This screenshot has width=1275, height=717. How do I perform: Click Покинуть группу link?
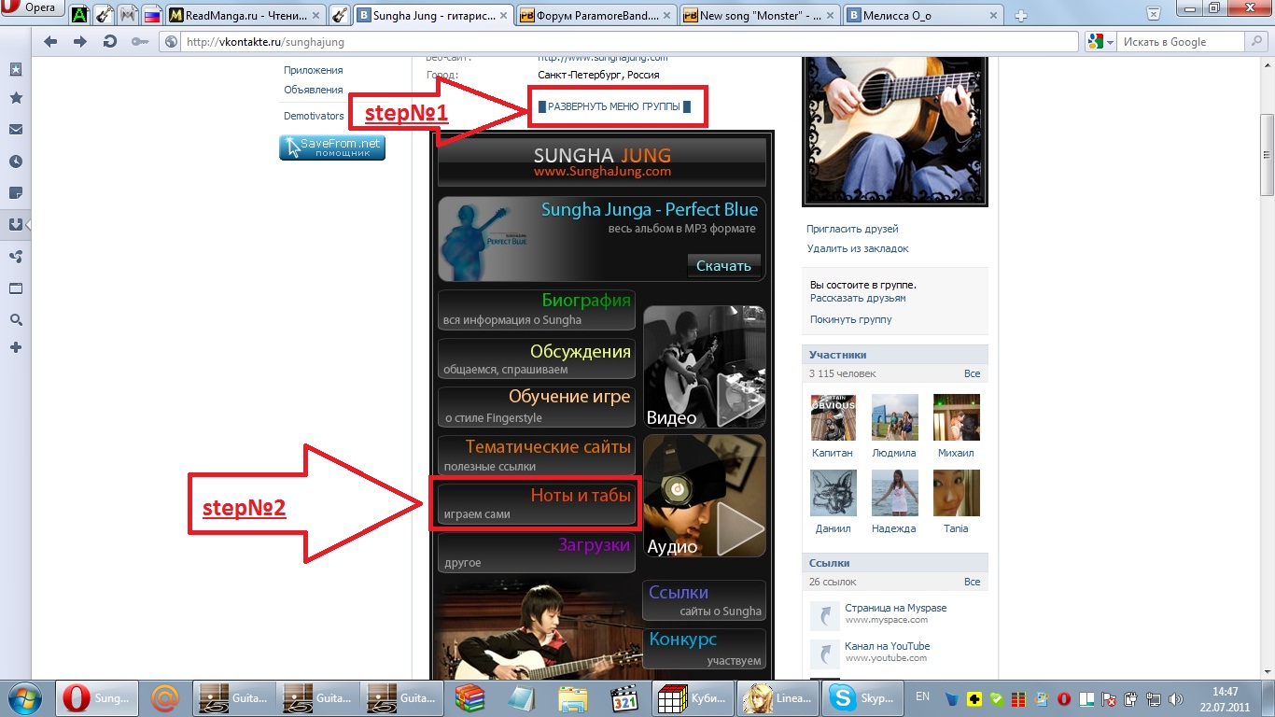pyautogui.click(x=851, y=319)
